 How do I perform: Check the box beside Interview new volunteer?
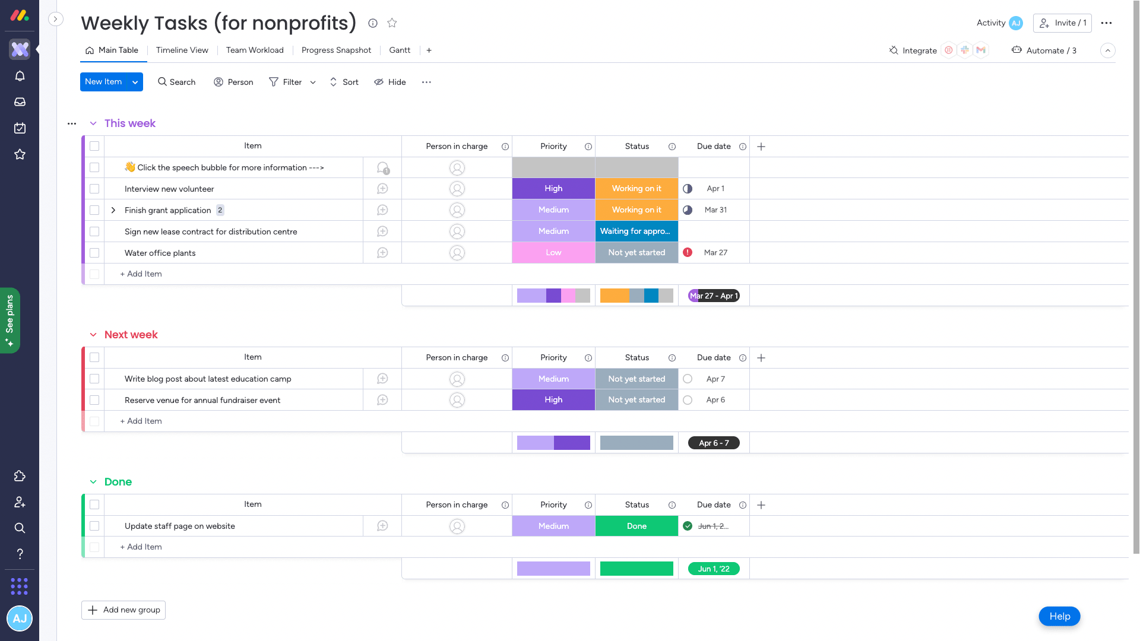(x=94, y=189)
